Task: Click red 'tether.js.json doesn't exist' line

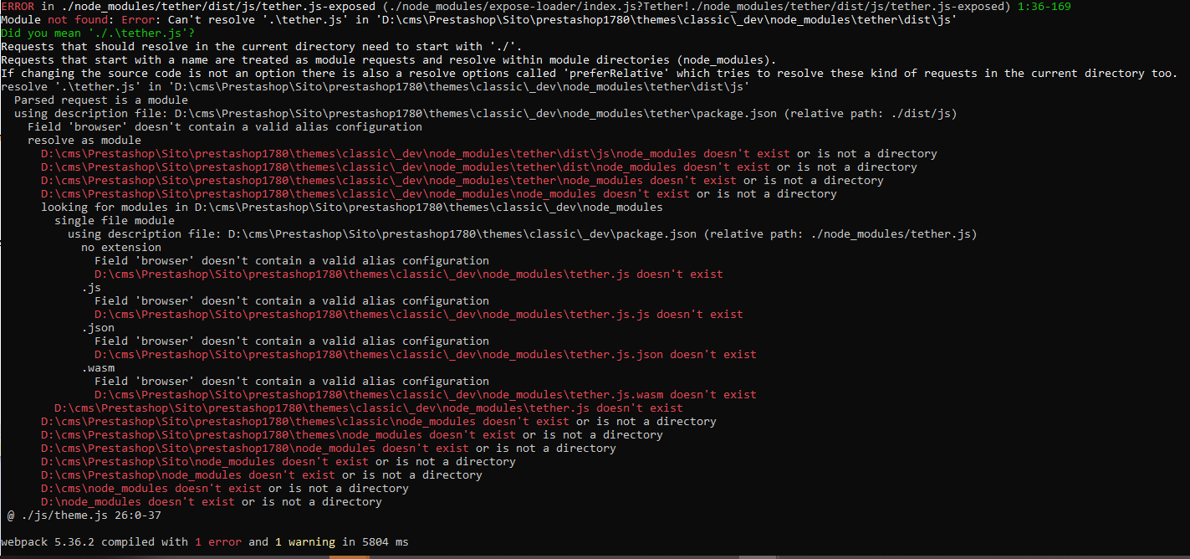Action: 426,354
